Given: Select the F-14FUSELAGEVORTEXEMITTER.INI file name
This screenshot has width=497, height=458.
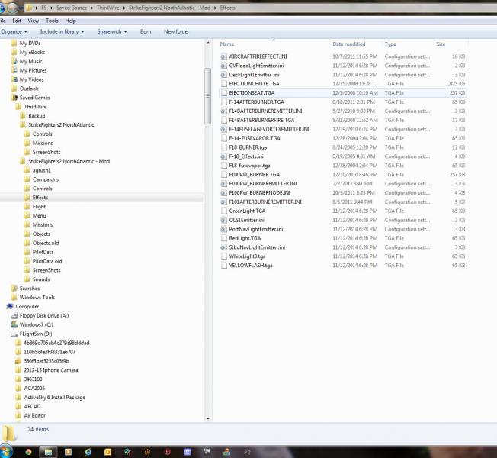Looking at the screenshot, I should (269, 129).
